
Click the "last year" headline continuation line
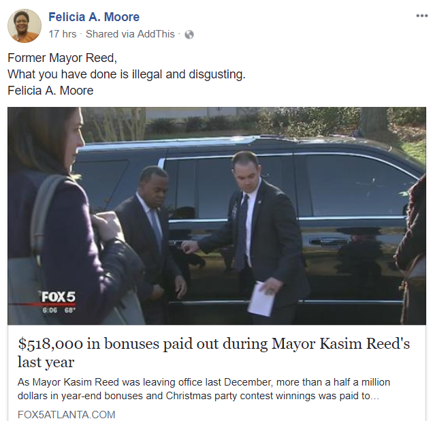coord(46,362)
